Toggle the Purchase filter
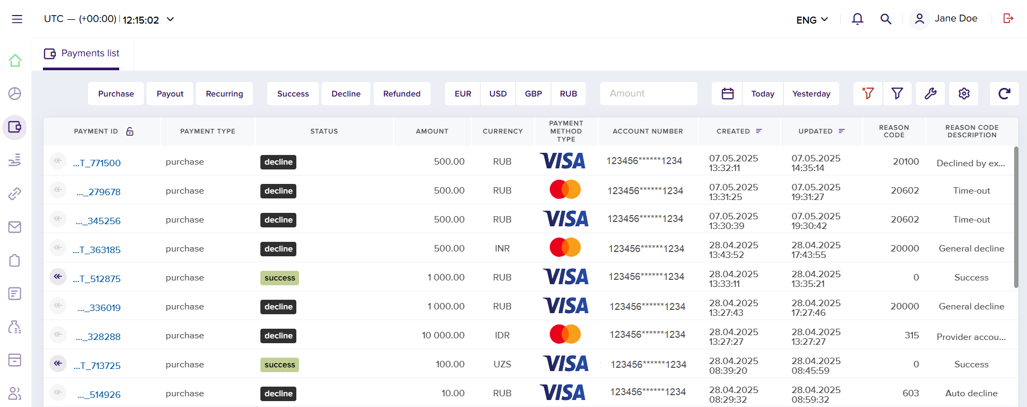Screen dimensions: 1027x407 (x=116, y=94)
